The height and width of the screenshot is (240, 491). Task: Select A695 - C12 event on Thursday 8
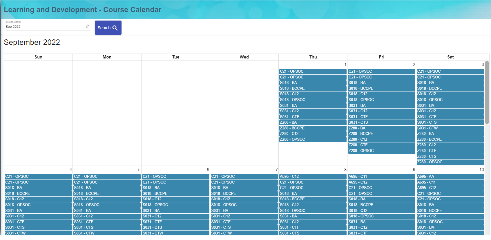[x=313, y=177]
